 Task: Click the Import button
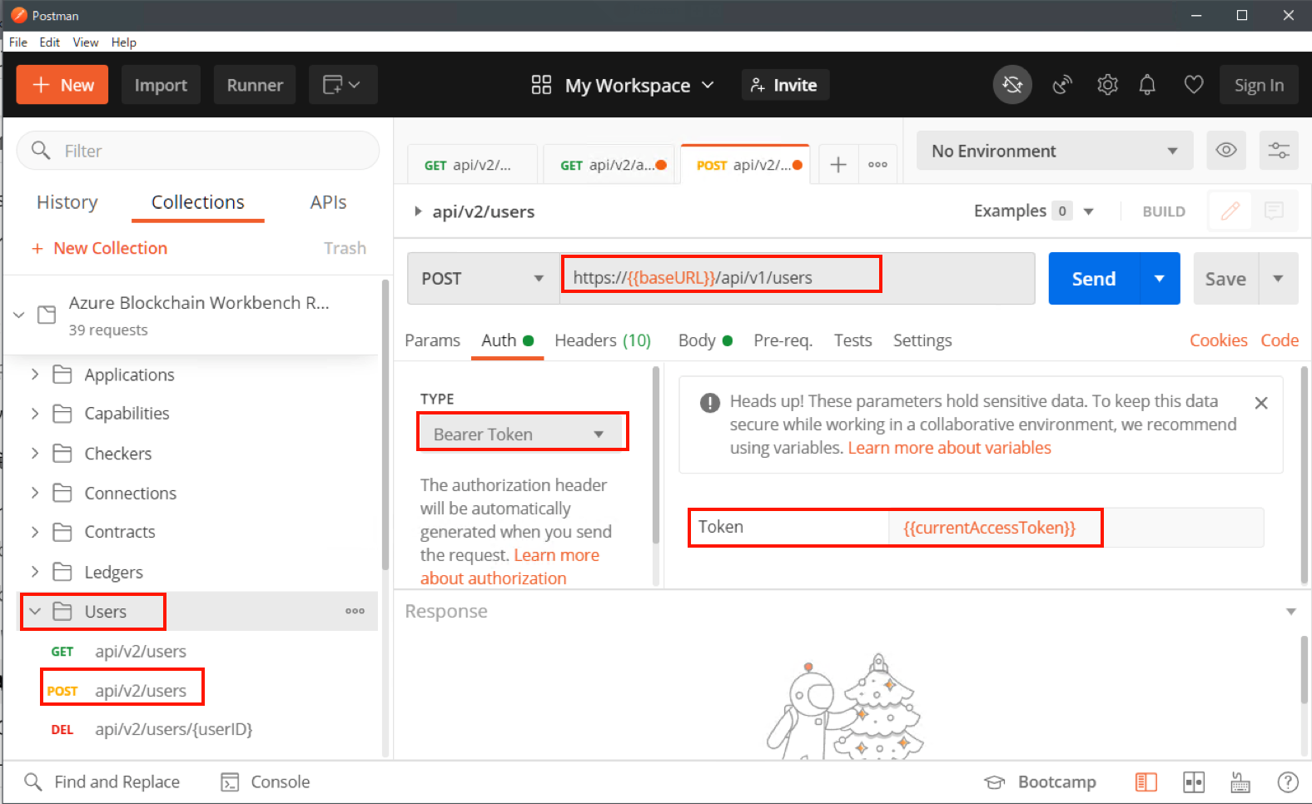(x=161, y=85)
